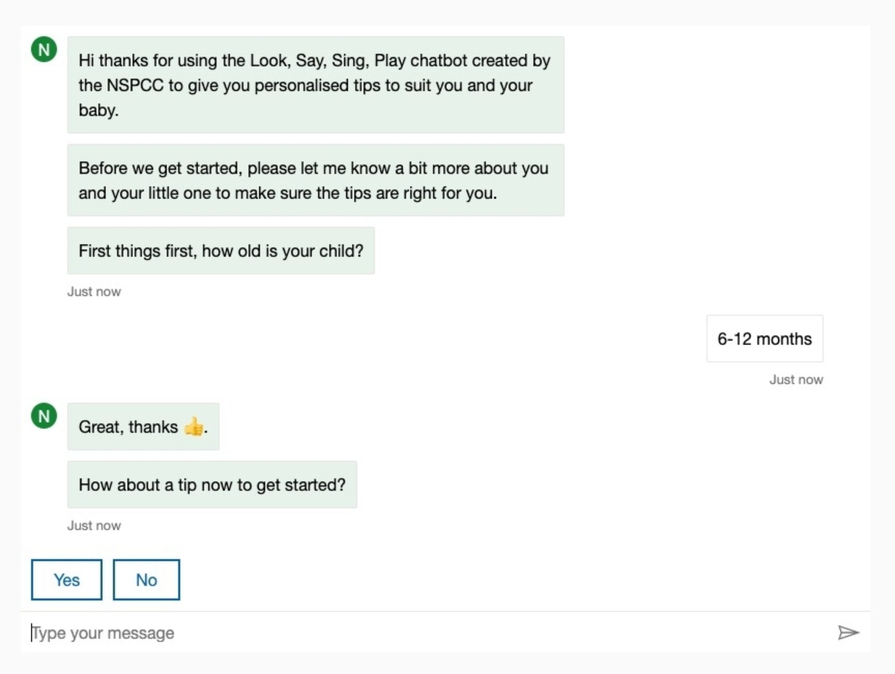
Task: Click the green N avatar beside 'Great, thanks'
Action: pyautogui.click(x=44, y=416)
